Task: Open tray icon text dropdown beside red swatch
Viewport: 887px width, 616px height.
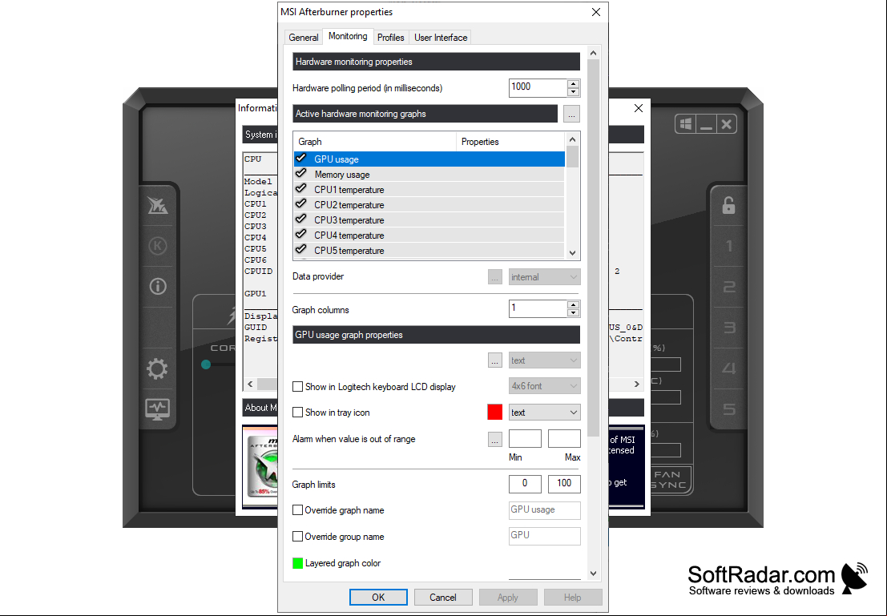Action: [544, 413]
